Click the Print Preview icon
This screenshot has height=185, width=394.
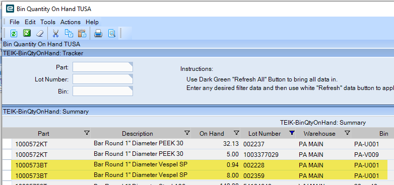(x=112, y=33)
